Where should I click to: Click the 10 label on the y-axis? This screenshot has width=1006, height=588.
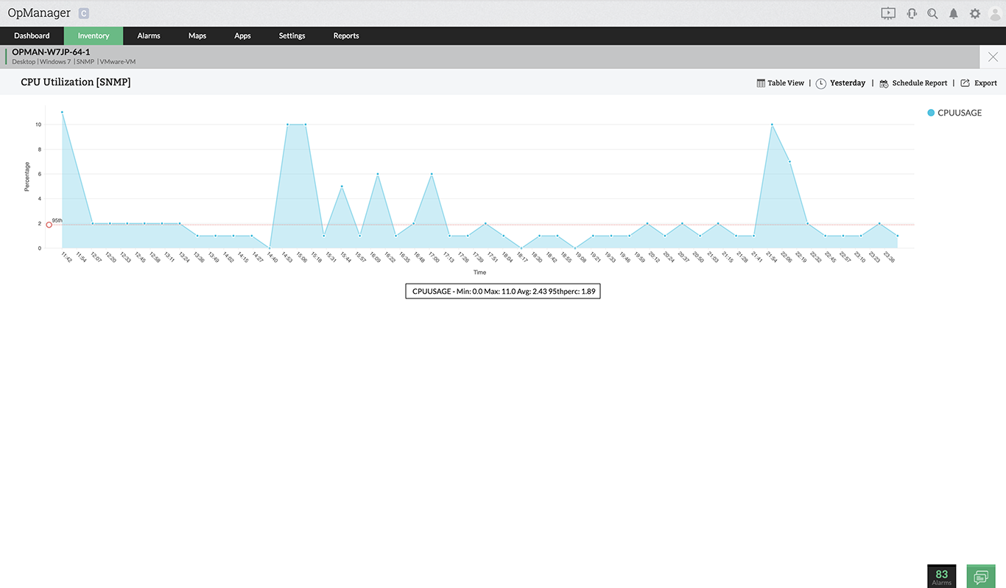tap(38, 125)
